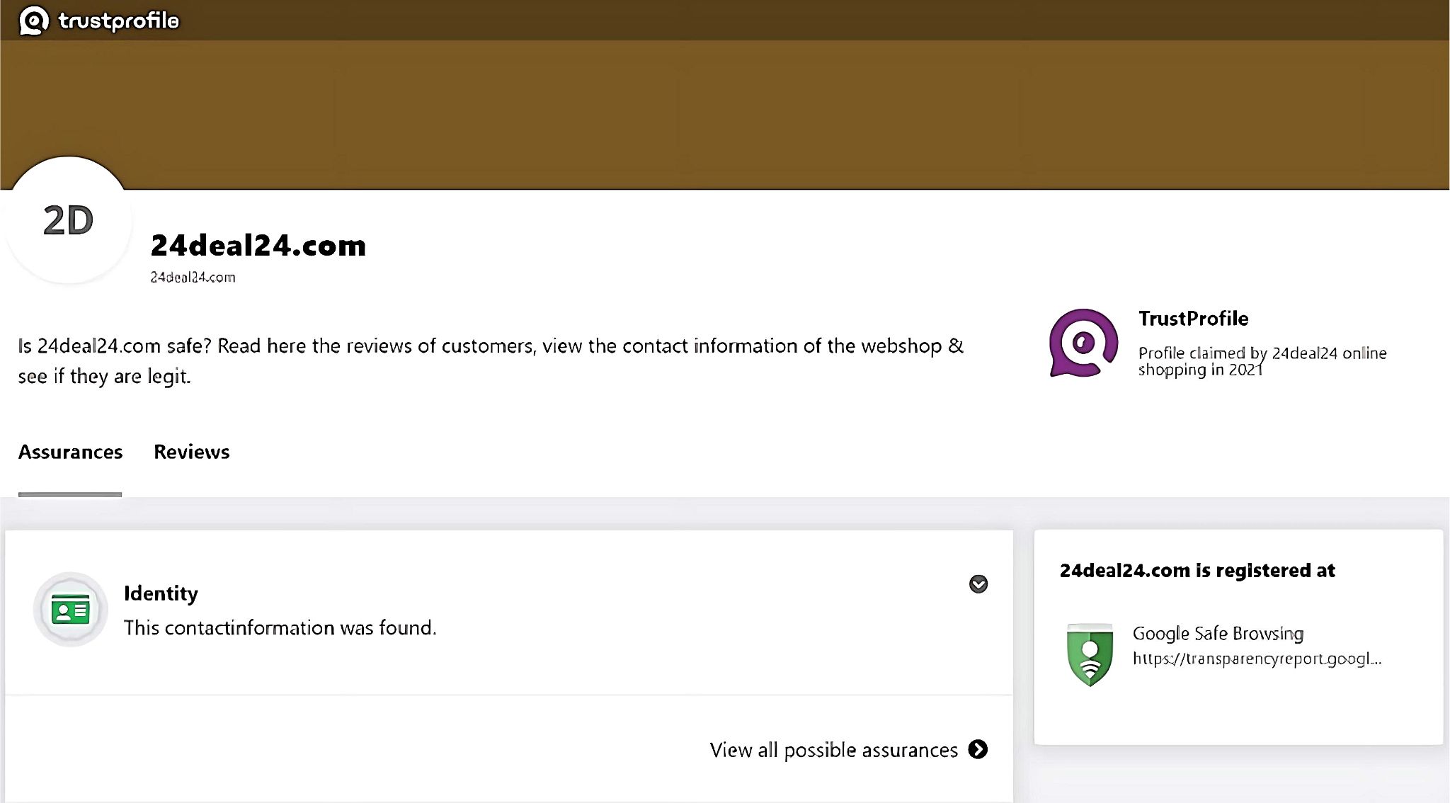Click the arrow icon beside View all assurances
This screenshot has height=803, width=1450.
click(978, 749)
